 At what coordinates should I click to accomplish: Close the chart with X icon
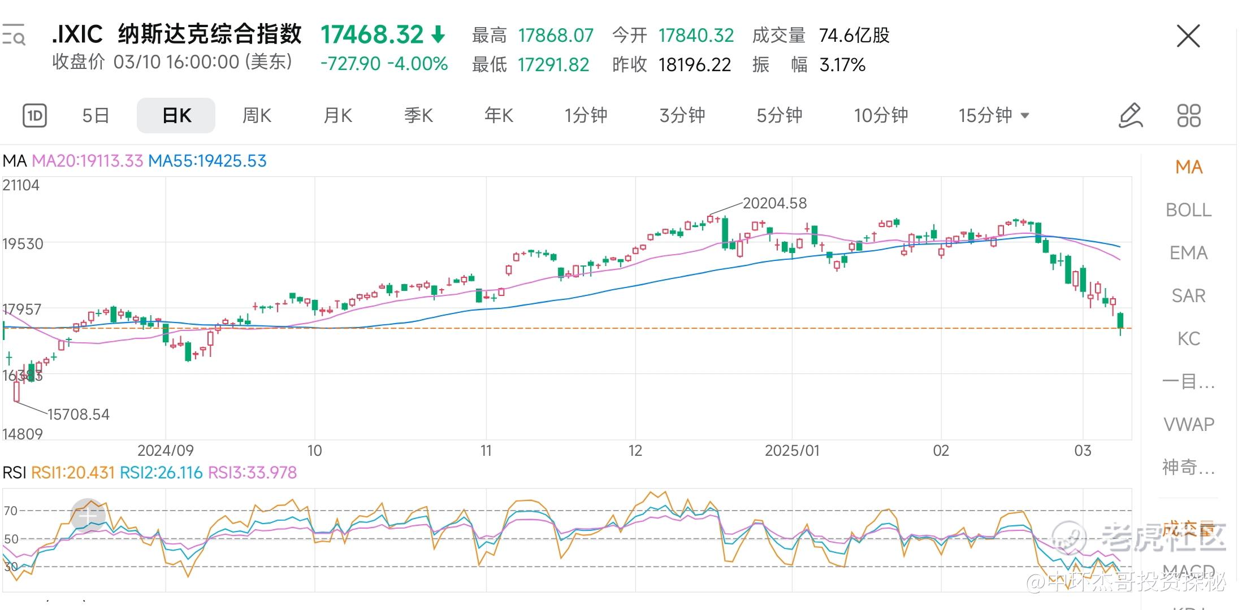[1188, 36]
